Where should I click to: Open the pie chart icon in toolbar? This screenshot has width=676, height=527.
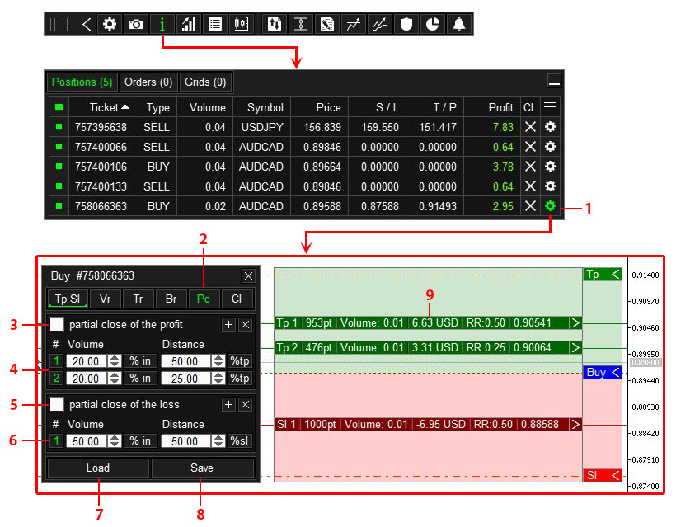click(432, 24)
